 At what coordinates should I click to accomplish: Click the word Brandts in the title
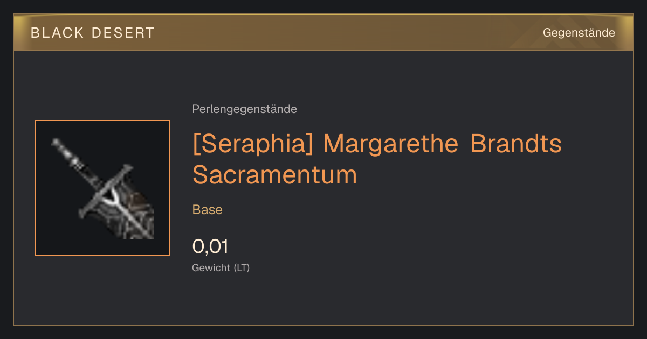pyautogui.click(x=516, y=144)
